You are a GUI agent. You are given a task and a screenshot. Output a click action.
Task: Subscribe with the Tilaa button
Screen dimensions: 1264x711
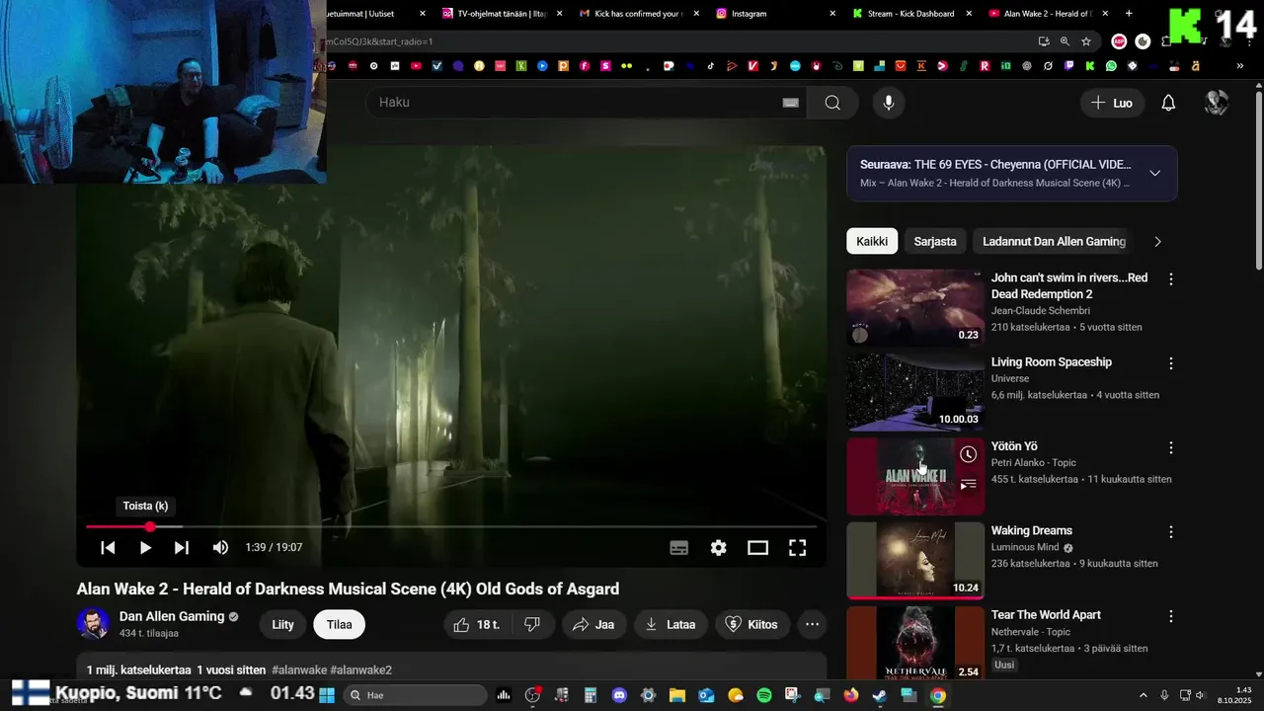pos(339,624)
